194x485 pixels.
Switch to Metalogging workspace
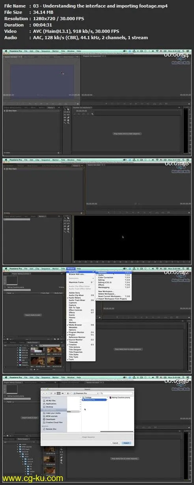114,288
